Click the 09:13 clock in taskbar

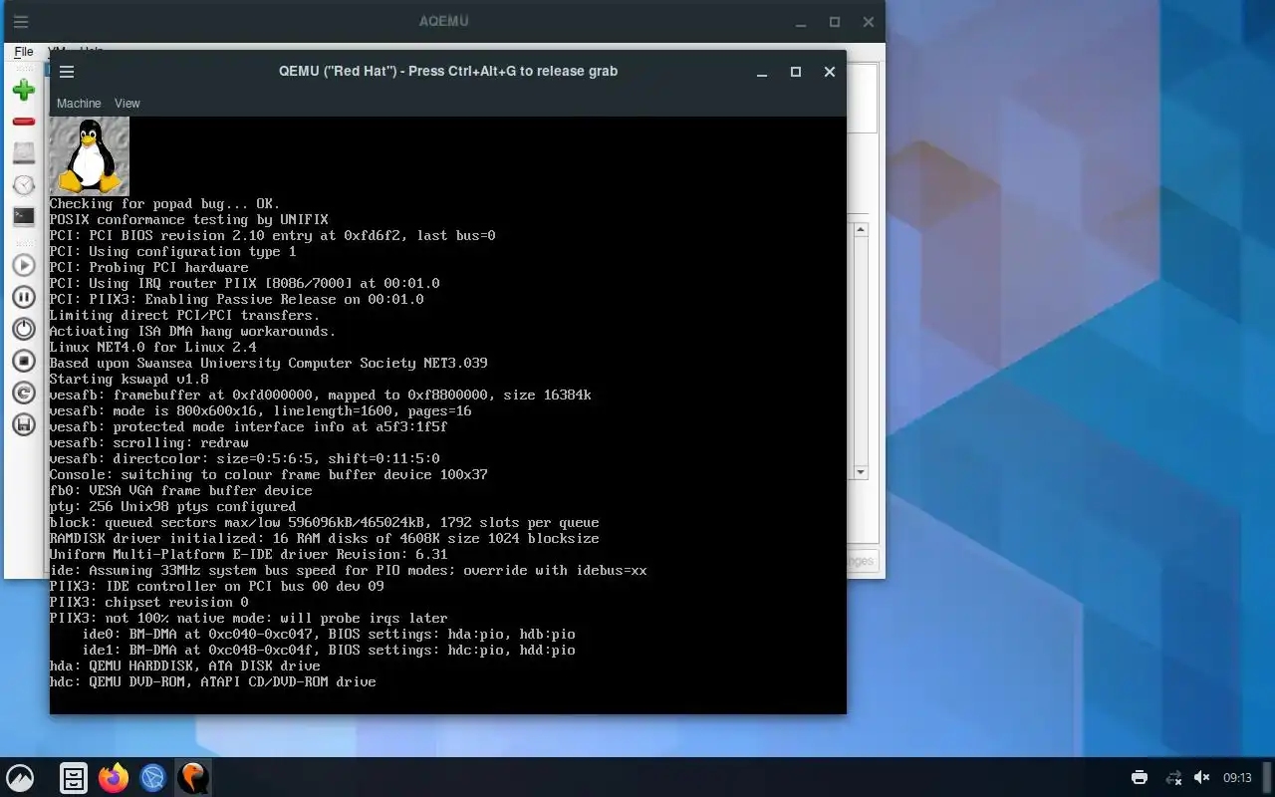tap(1237, 778)
